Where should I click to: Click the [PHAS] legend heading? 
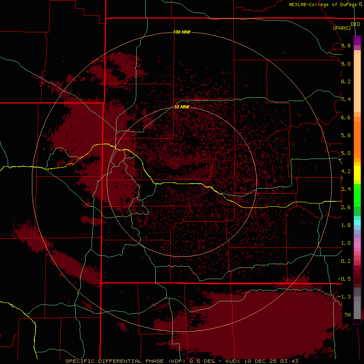point(342,28)
